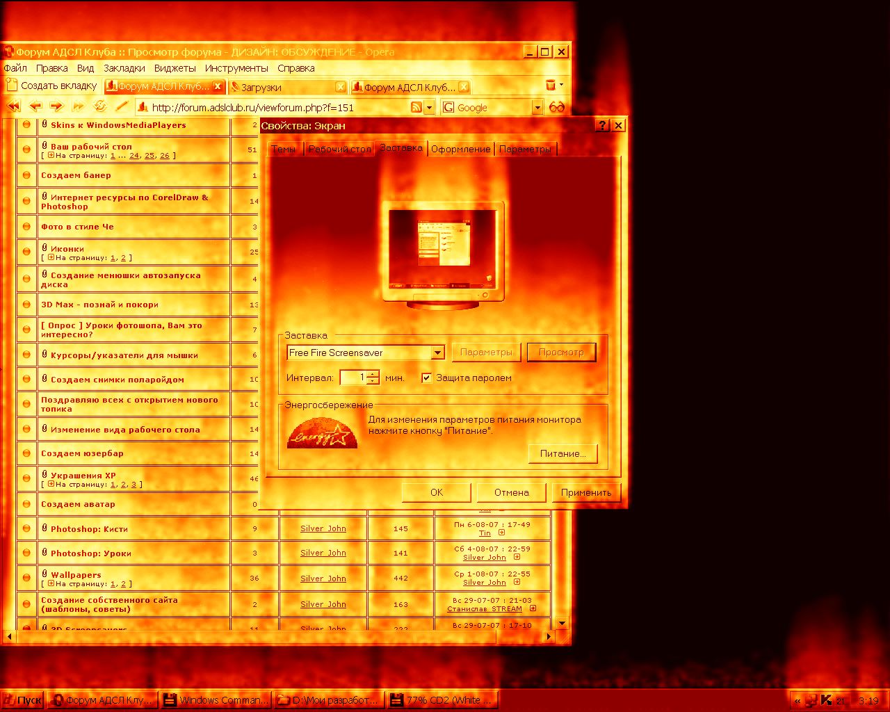Increase the Интервал minutes spinner
Screen dimensions: 890x712
point(373,374)
